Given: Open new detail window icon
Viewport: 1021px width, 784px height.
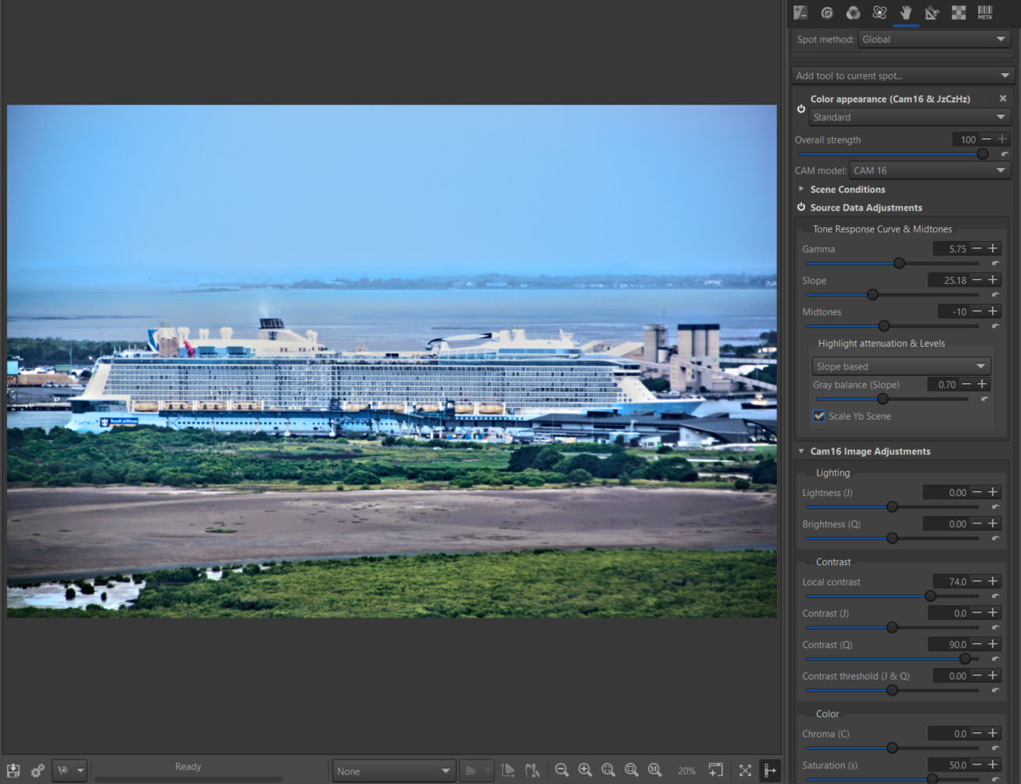Looking at the screenshot, I should click(x=716, y=771).
